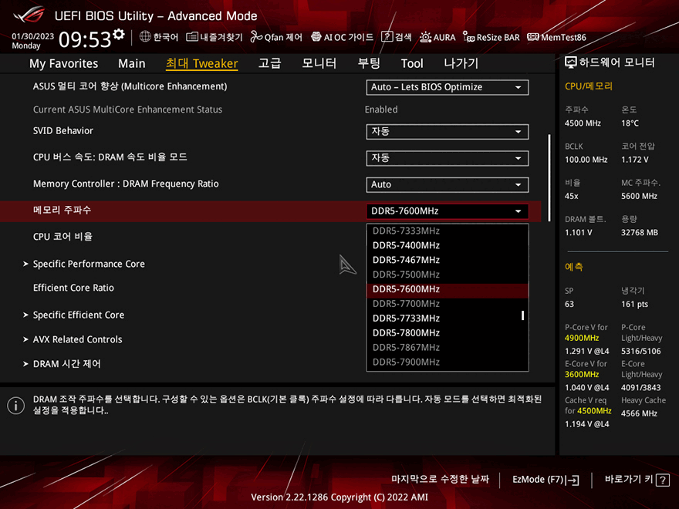Screen dimensions: 679x509
Task: Select the 최대 Tweaker tab
Action: coord(202,63)
